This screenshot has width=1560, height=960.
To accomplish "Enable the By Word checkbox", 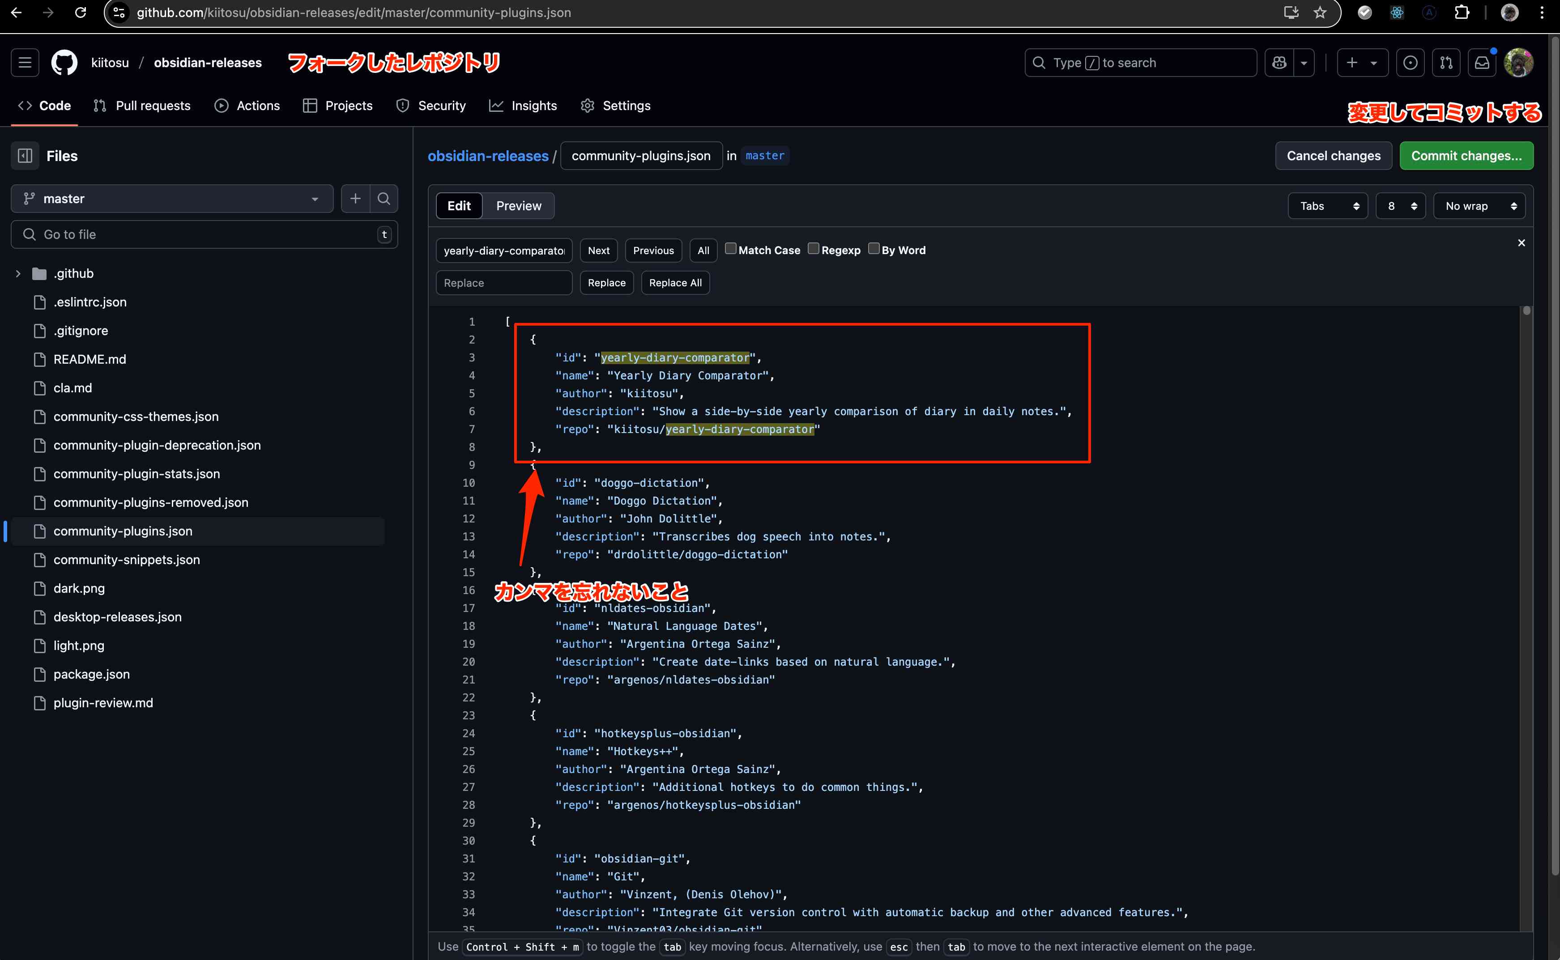I will pyautogui.click(x=874, y=249).
